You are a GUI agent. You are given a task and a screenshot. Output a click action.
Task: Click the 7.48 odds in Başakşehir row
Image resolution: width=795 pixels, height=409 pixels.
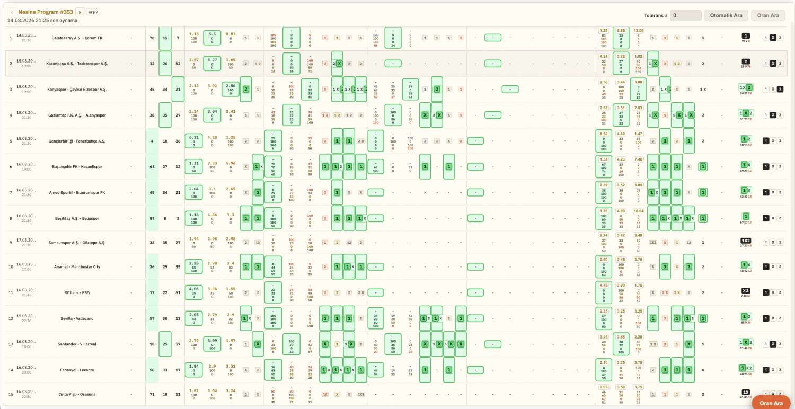click(639, 159)
